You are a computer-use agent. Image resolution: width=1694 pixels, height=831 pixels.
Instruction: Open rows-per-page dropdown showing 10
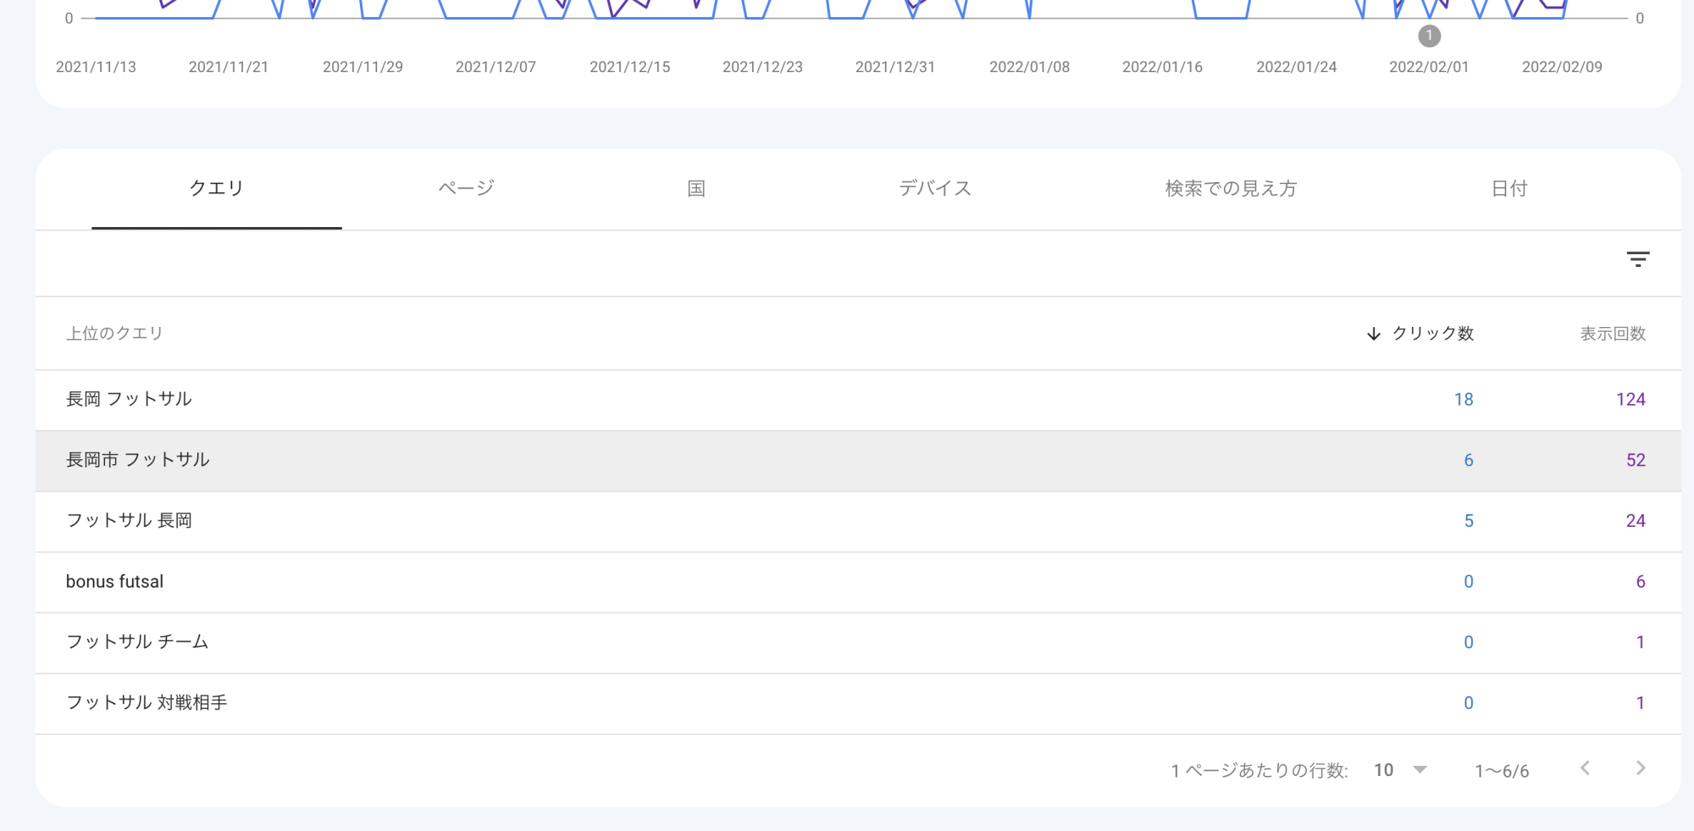(1400, 770)
